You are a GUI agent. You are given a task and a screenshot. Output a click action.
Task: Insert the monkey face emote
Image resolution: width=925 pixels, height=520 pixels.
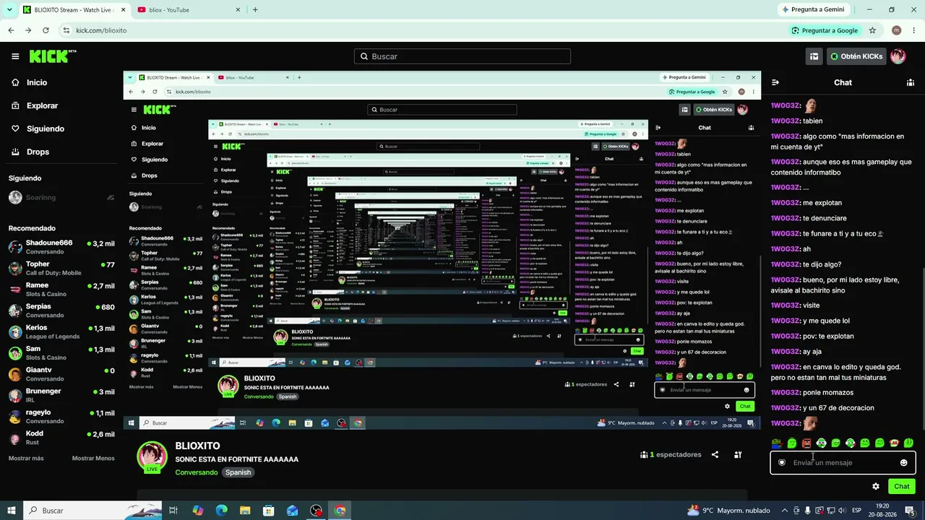pyautogui.click(x=894, y=443)
